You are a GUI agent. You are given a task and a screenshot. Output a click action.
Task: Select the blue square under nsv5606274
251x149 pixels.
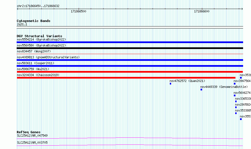(235, 95)
